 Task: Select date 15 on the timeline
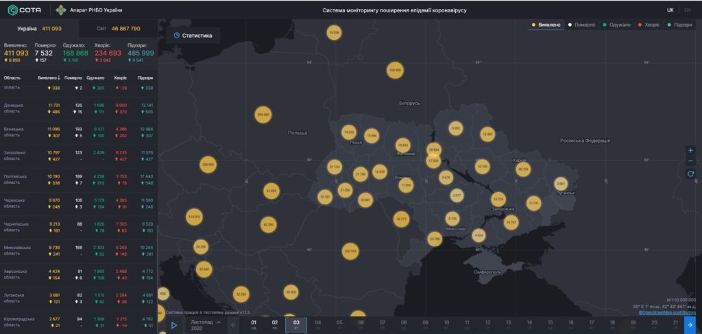(x=550, y=325)
